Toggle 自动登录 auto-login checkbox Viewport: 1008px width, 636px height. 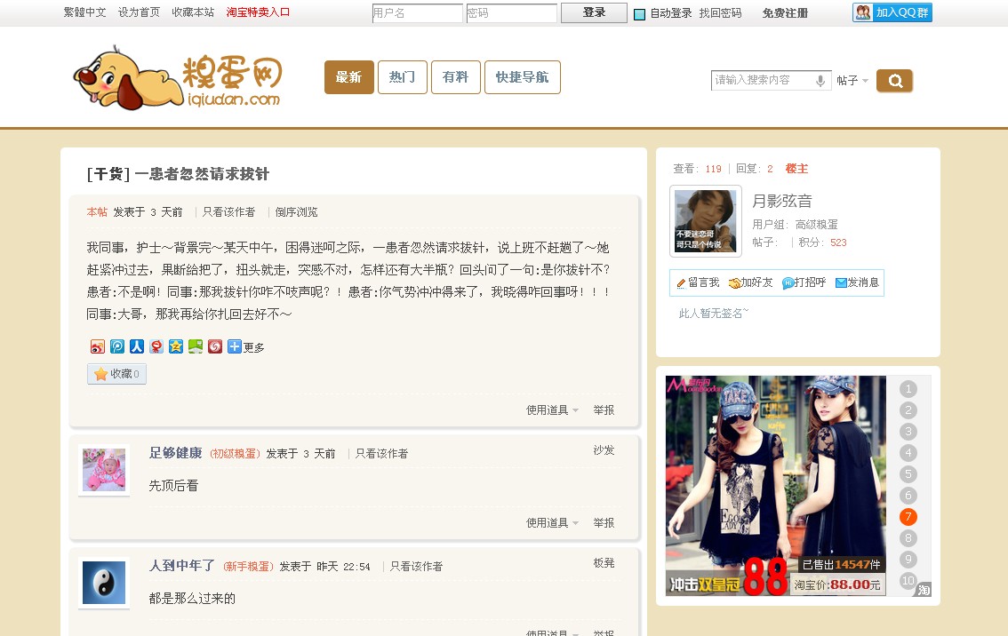pos(640,14)
